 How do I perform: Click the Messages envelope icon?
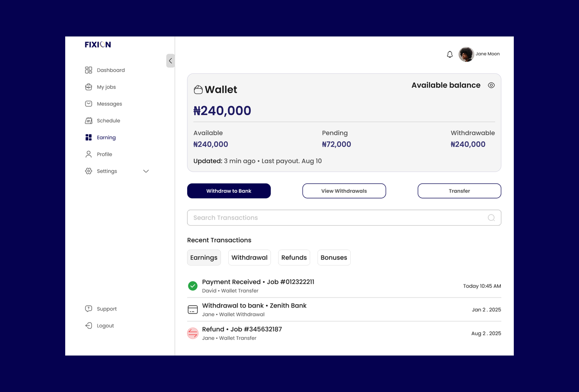point(88,104)
